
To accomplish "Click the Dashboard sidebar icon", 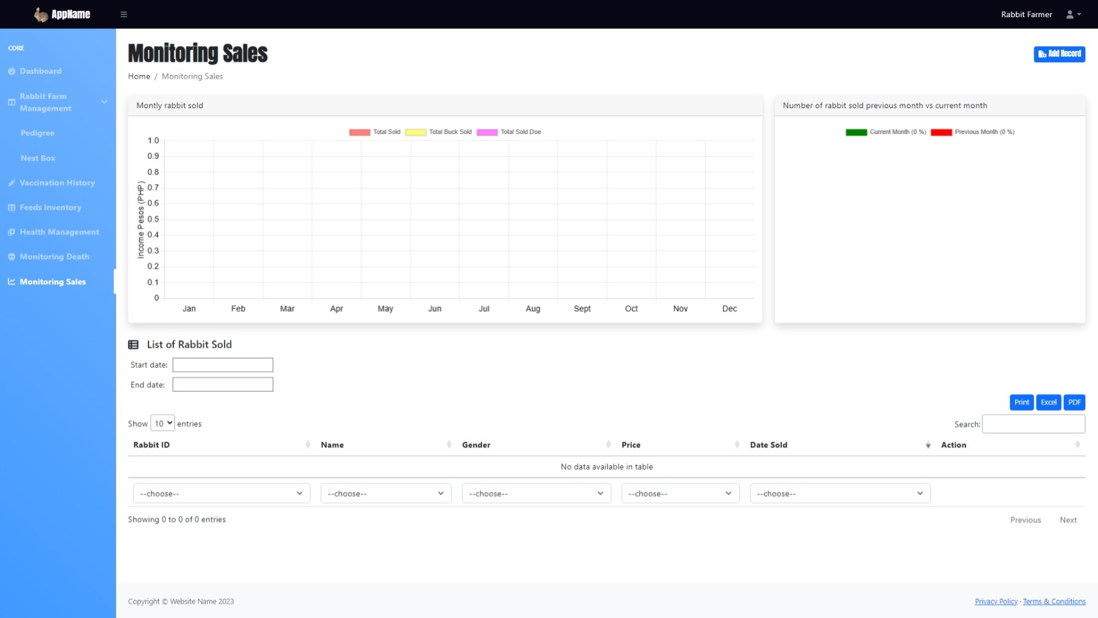I will click(12, 71).
